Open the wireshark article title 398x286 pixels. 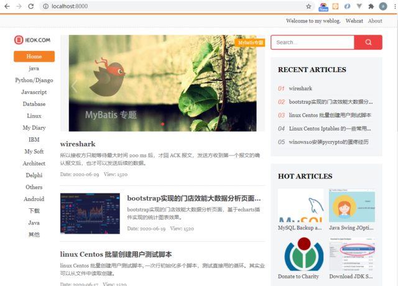click(78, 144)
